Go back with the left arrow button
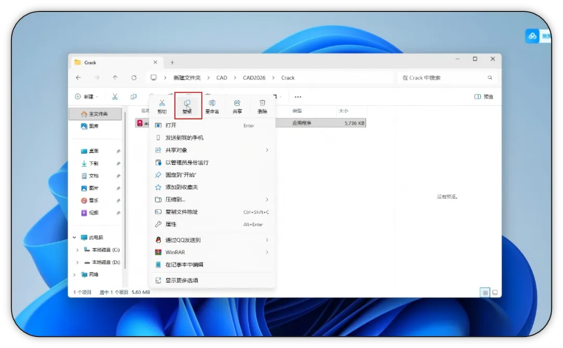 (78, 78)
